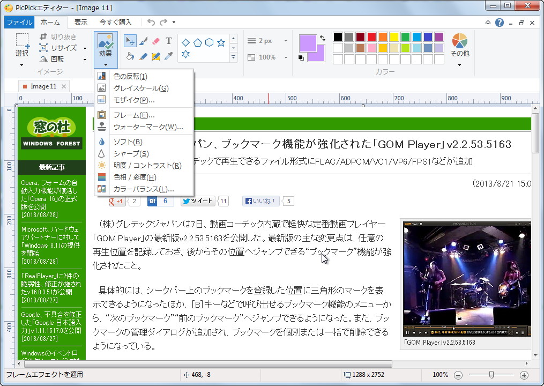Image resolution: width=544 pixels, height=386 pixels.
Task: Expand the shapes gallery list
Action: (x=233, y=57)
